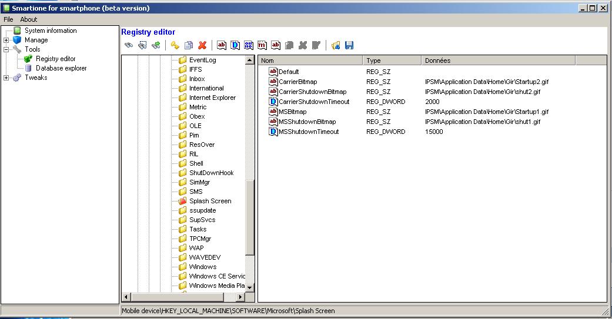Click the binoculars search icon in toolbar
The width and height of the screenshot is (612, 319).
(x=129, y=45)
